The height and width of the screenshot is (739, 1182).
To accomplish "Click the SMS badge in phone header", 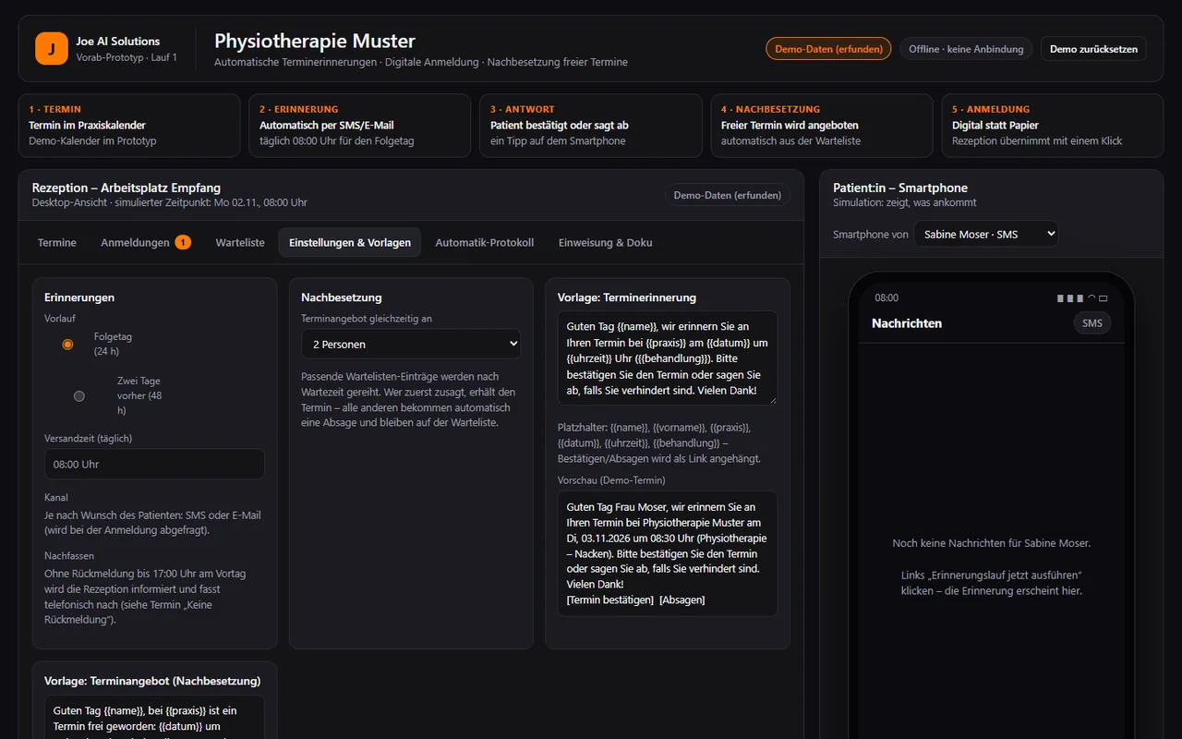I will click(1092, 323).
